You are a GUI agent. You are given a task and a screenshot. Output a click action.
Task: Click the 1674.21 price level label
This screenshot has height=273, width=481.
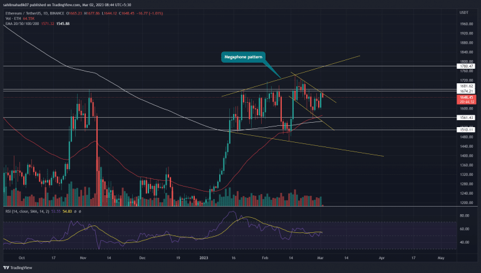tap(466, 91)
